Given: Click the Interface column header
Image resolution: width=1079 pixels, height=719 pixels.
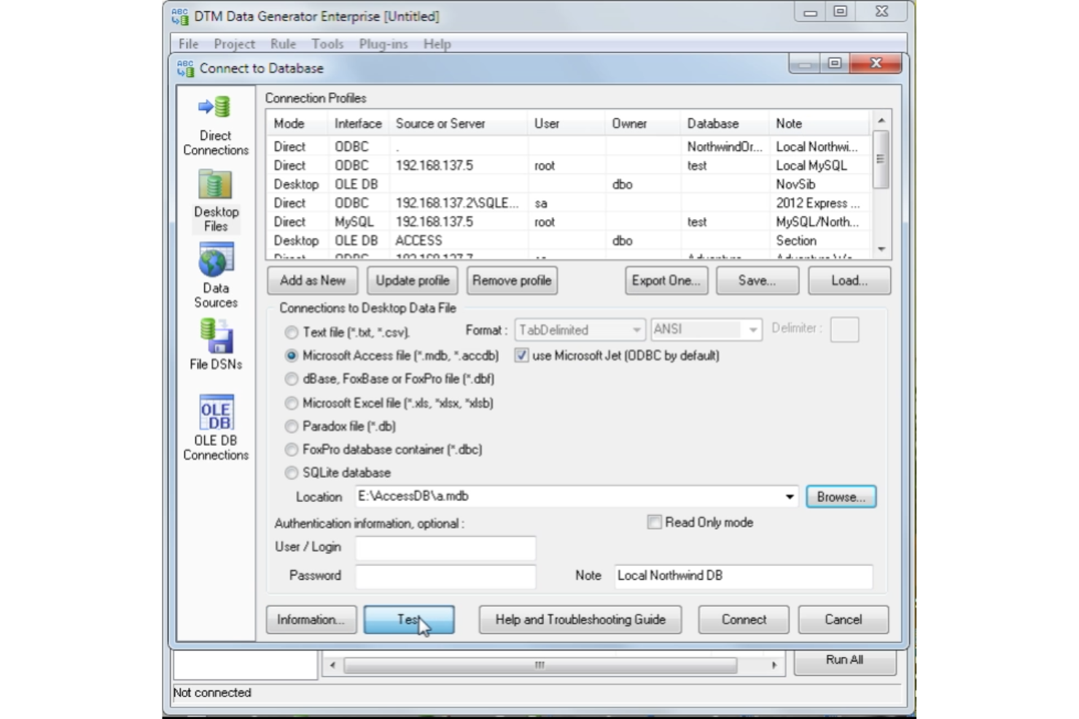Looking at the screenshot, I should tap(359, 124).
